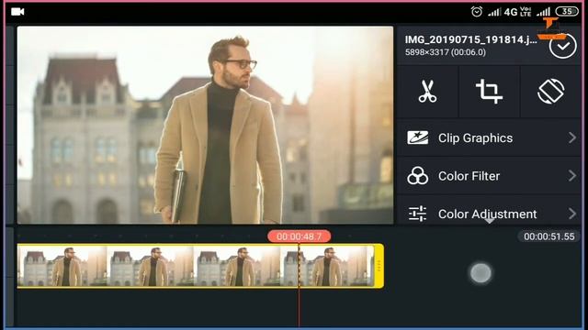Tap the down arrow below the options list

click(489, 221)
